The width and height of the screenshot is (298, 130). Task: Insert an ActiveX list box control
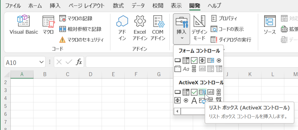tap(202, 92)
